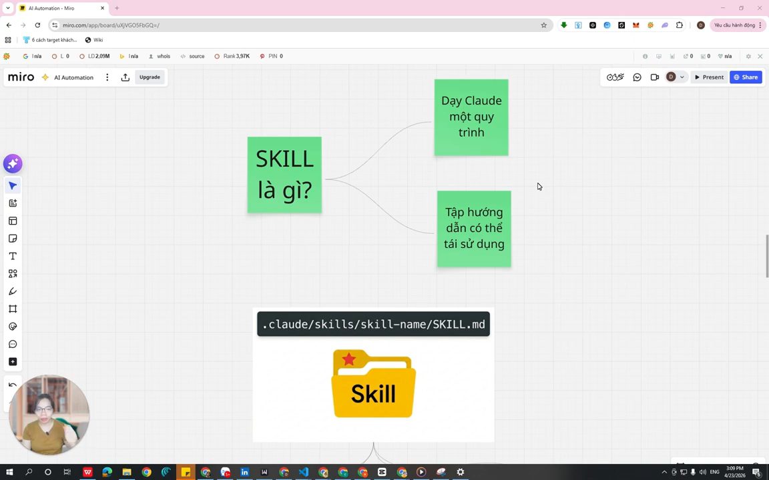Click SEO toolbar info icon

click(645, 56)
